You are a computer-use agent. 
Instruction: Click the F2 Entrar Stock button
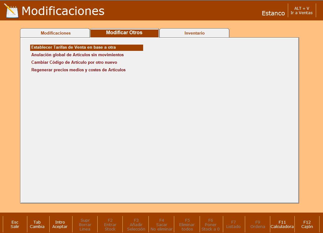[x=110, y=225]
